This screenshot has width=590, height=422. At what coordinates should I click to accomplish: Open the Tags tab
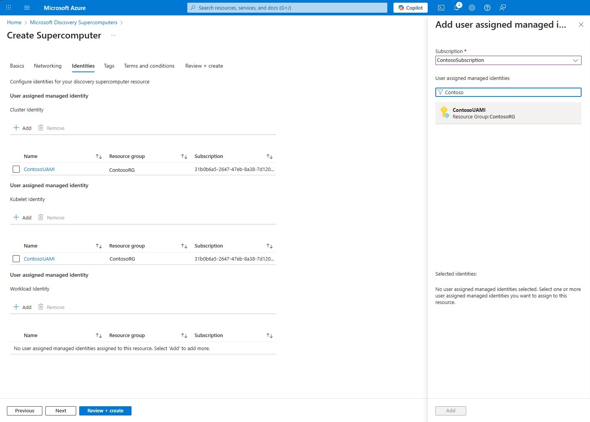[x=109, y=66]
